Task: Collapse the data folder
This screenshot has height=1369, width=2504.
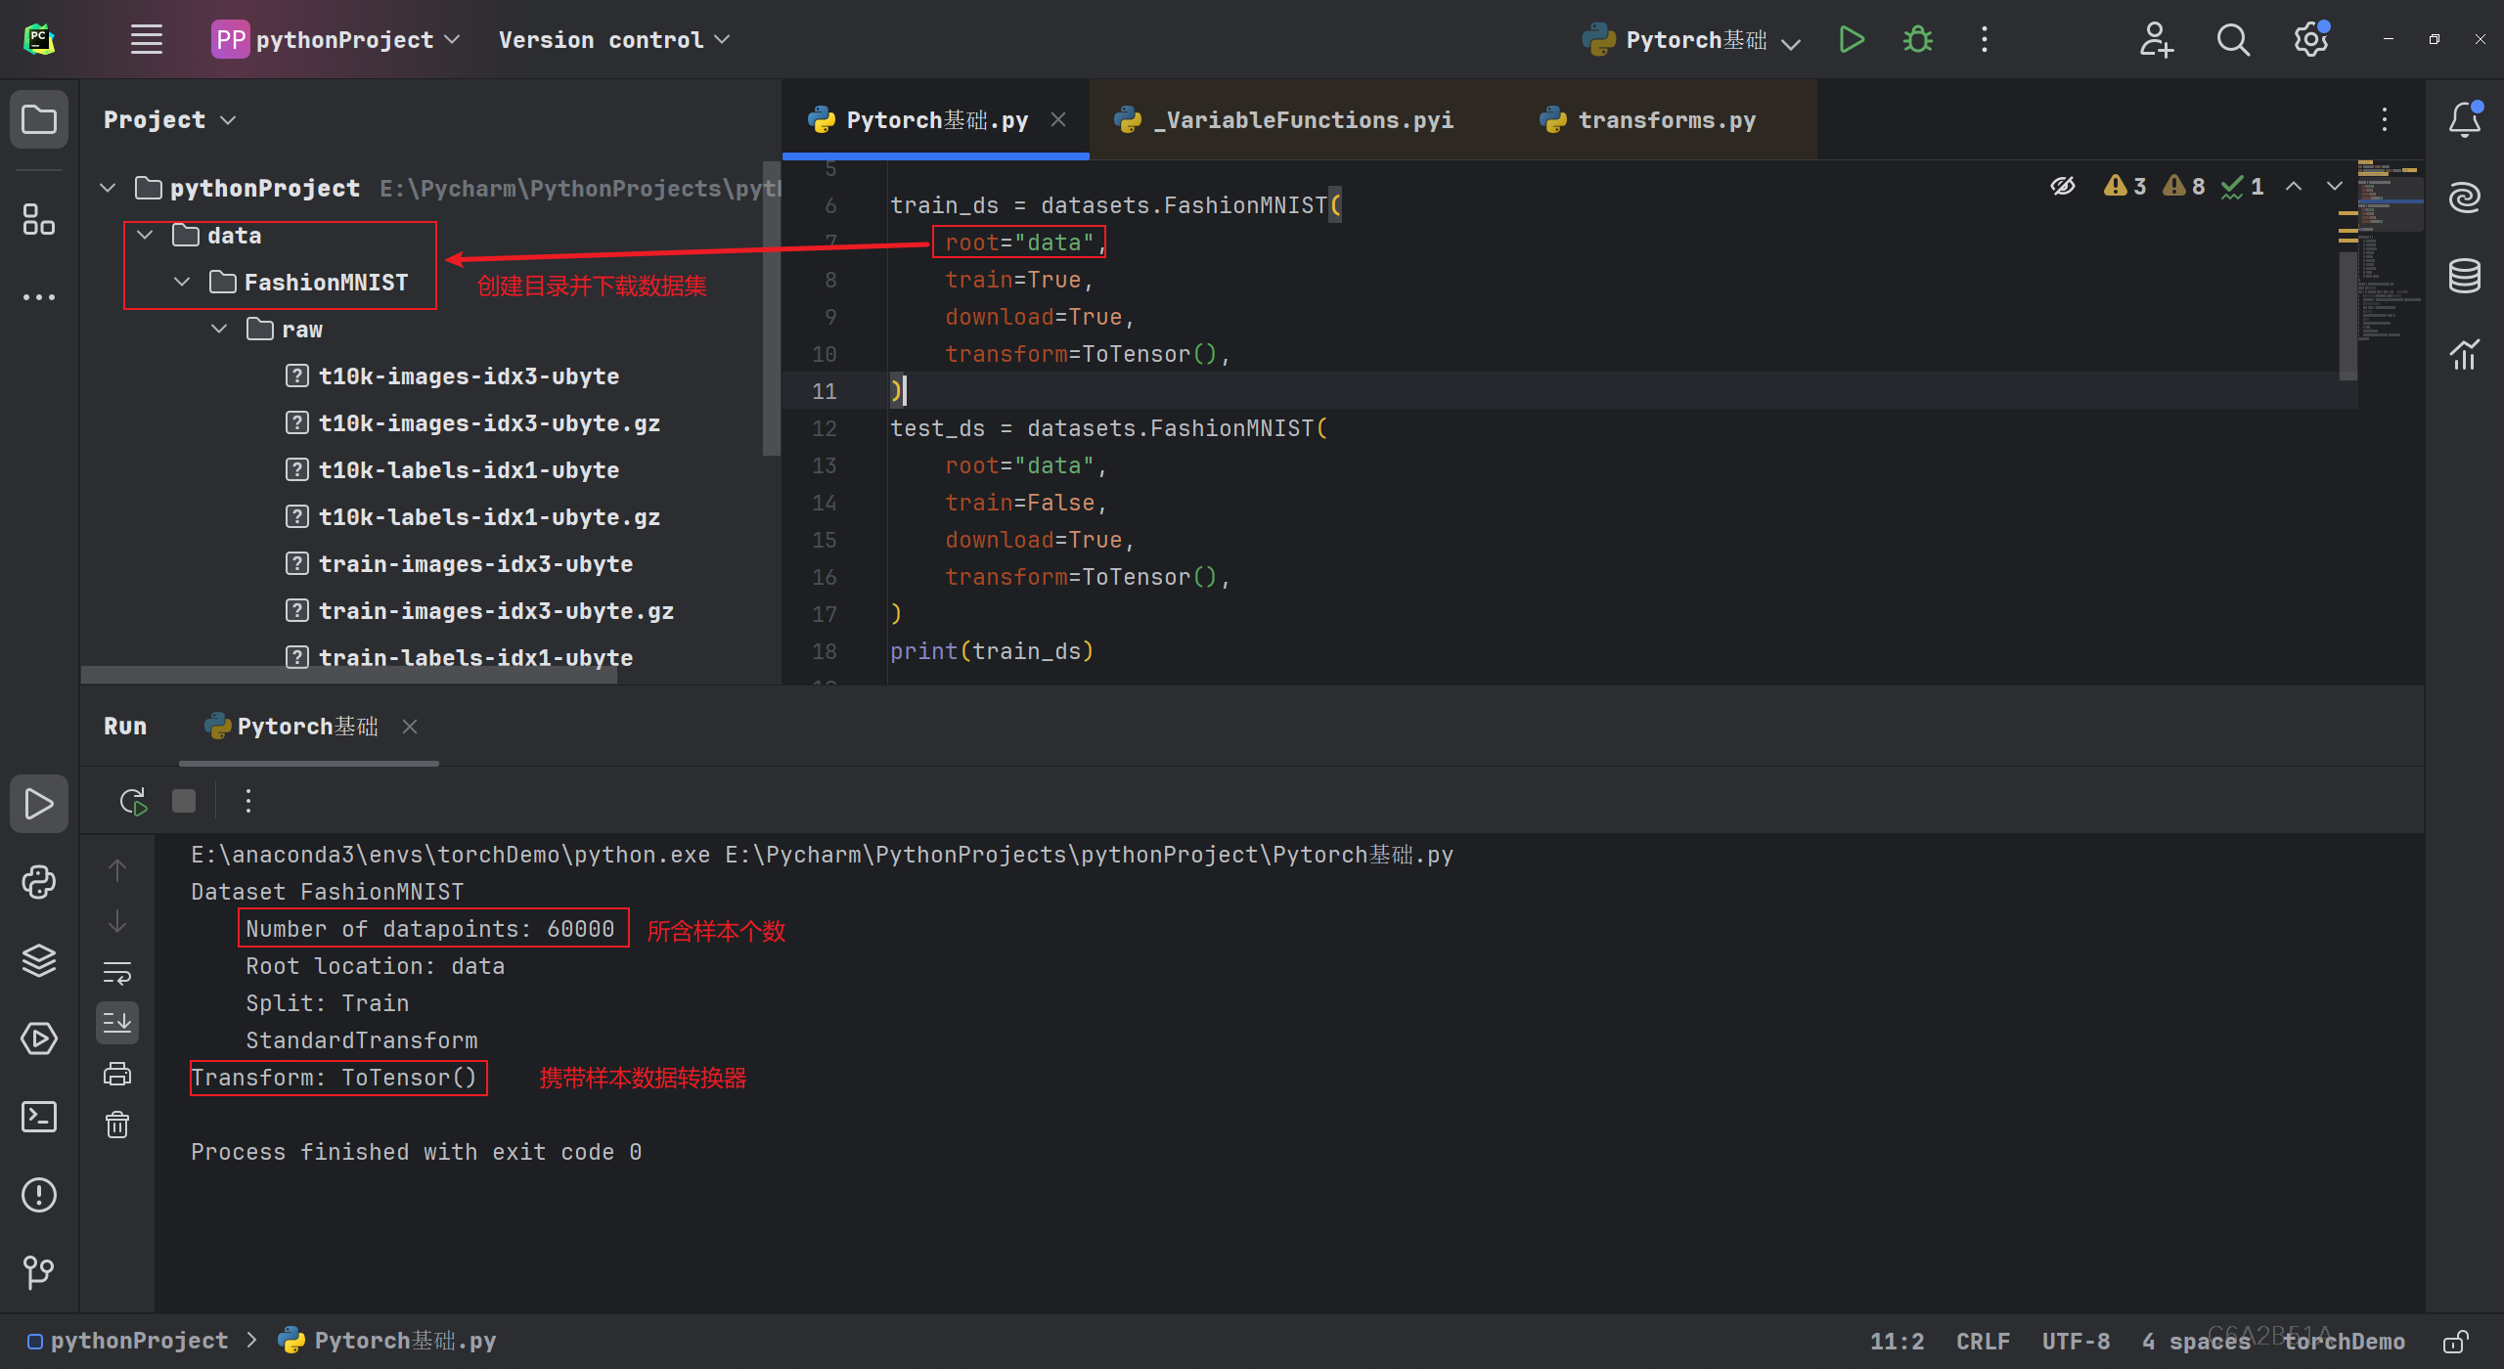Action: 146,236
